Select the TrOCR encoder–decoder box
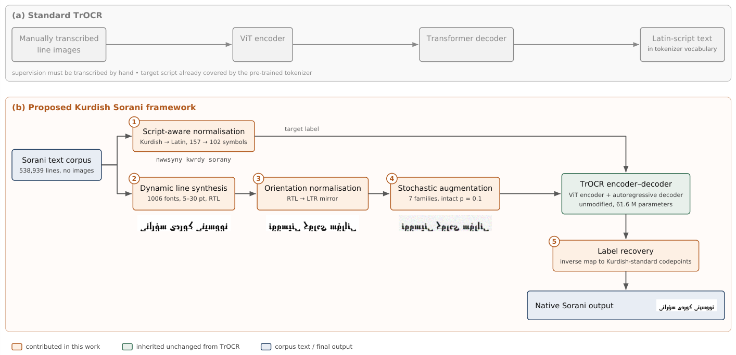Screen dimensions: 736x355 [x=626, y=193]
